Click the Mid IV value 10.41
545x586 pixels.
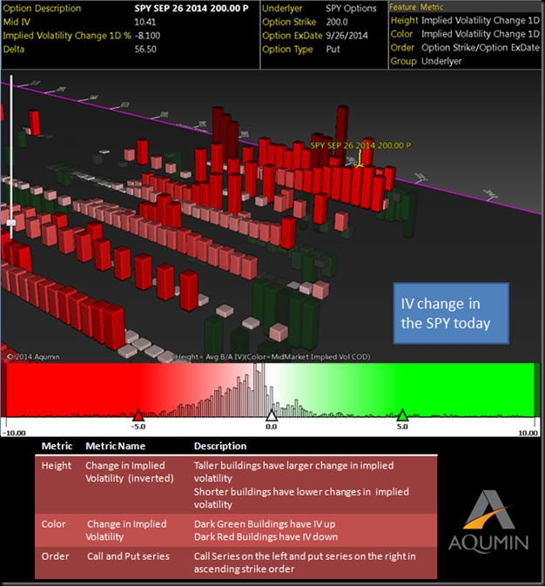145,22
